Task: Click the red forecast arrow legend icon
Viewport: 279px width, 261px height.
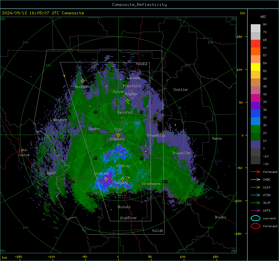Action: (x=255, y=172)
